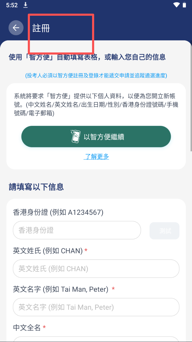
Task: Tap the 英文名字 input box
Action: [96, 307]
